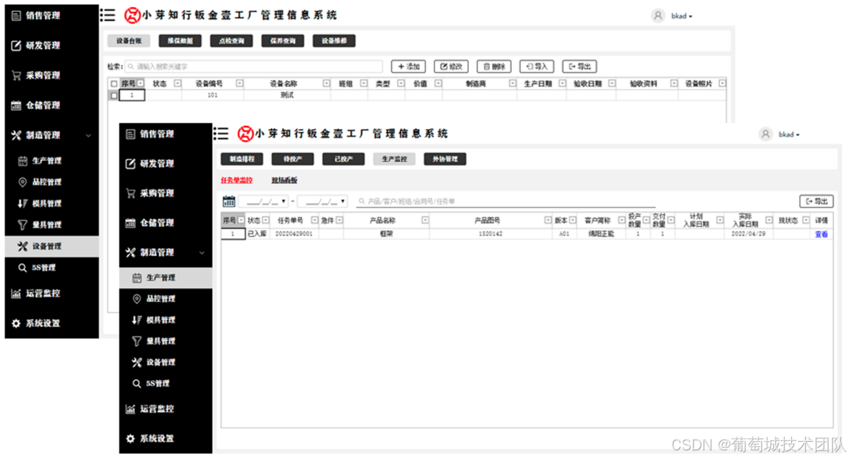Switch to the 点检查询 tab

click(231, 41)
